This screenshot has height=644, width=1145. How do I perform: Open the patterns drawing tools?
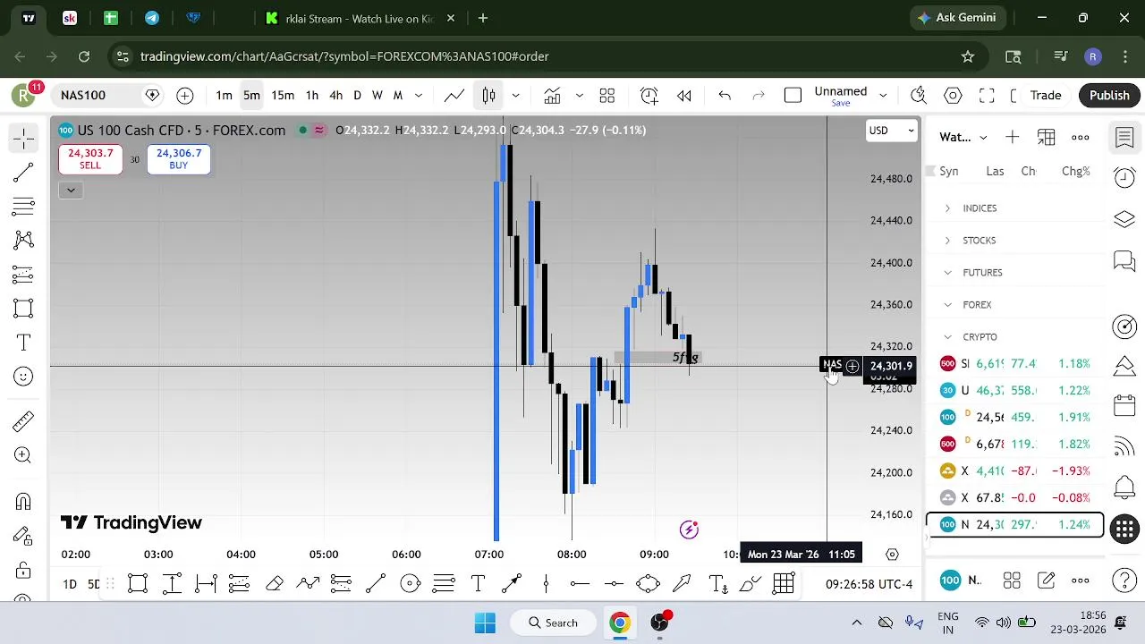24,240
